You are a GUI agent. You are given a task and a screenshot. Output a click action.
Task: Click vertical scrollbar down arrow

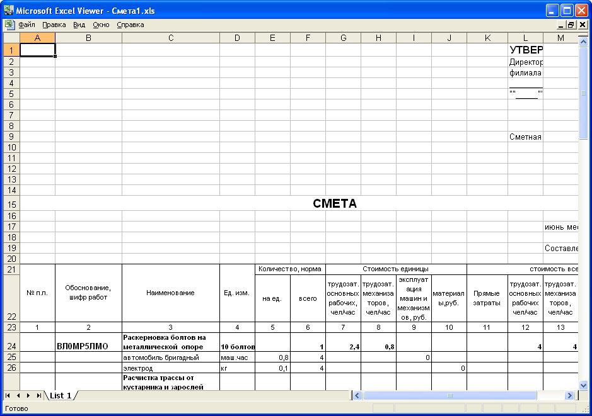click(x=583, y=386)
